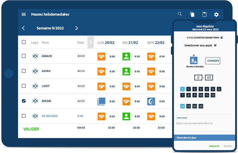Click IGNACE's company logo
The width and height of the screenshot is (238, 153).
pyautogui.click(x=35, y=56)
